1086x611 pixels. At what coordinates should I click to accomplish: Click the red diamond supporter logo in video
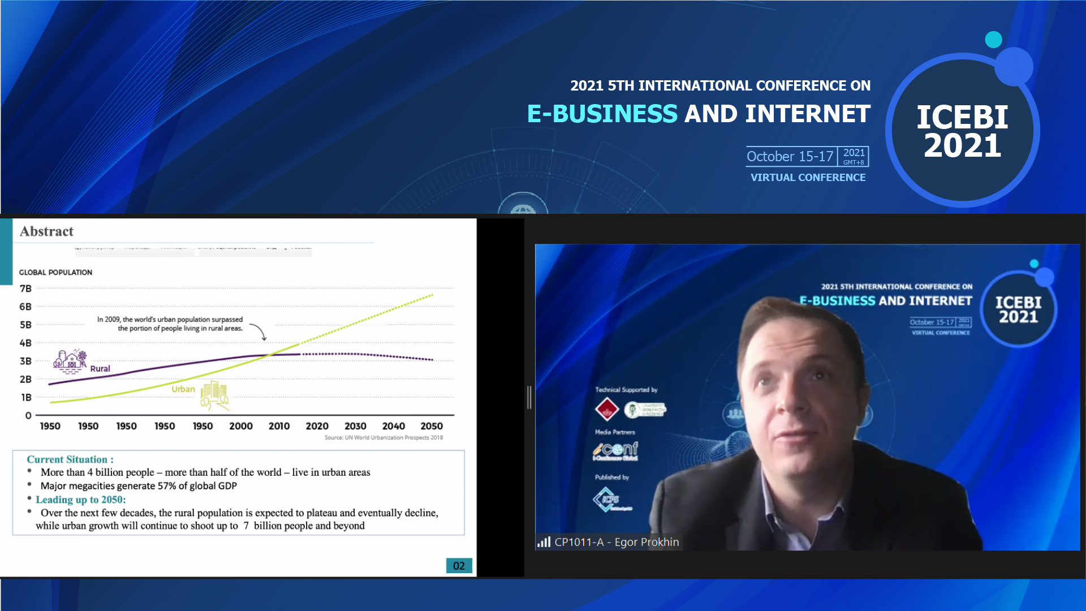[x=607, y=409]
